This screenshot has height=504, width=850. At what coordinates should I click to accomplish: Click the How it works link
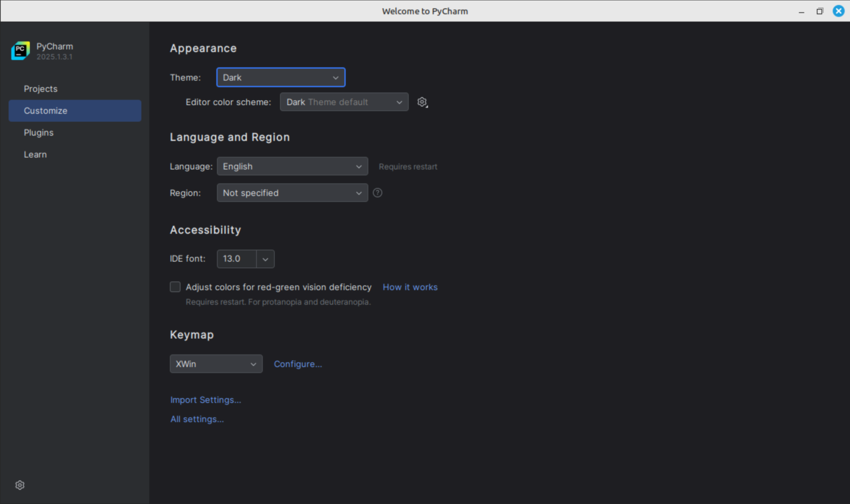pyautogui.click(x=410, y=287)
